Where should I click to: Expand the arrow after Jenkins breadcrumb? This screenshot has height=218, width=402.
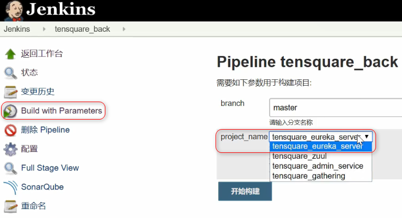(44, 29)
